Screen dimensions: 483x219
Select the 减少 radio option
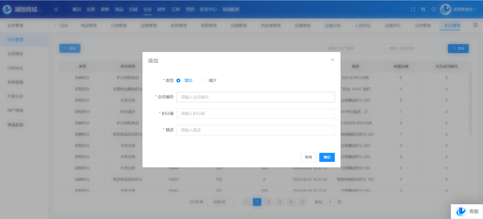point(203,81)
